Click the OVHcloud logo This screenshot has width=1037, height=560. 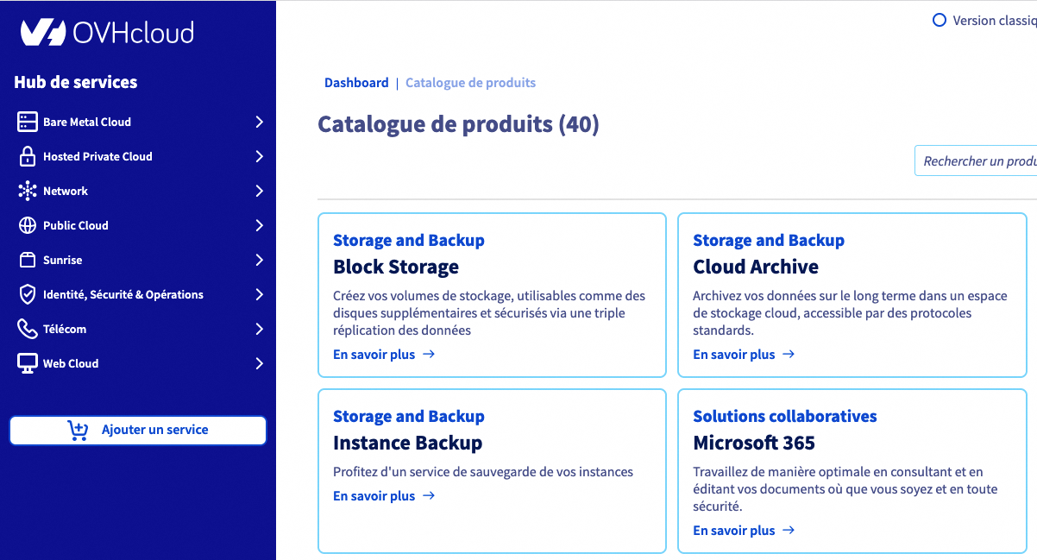(x=107, y=33)
